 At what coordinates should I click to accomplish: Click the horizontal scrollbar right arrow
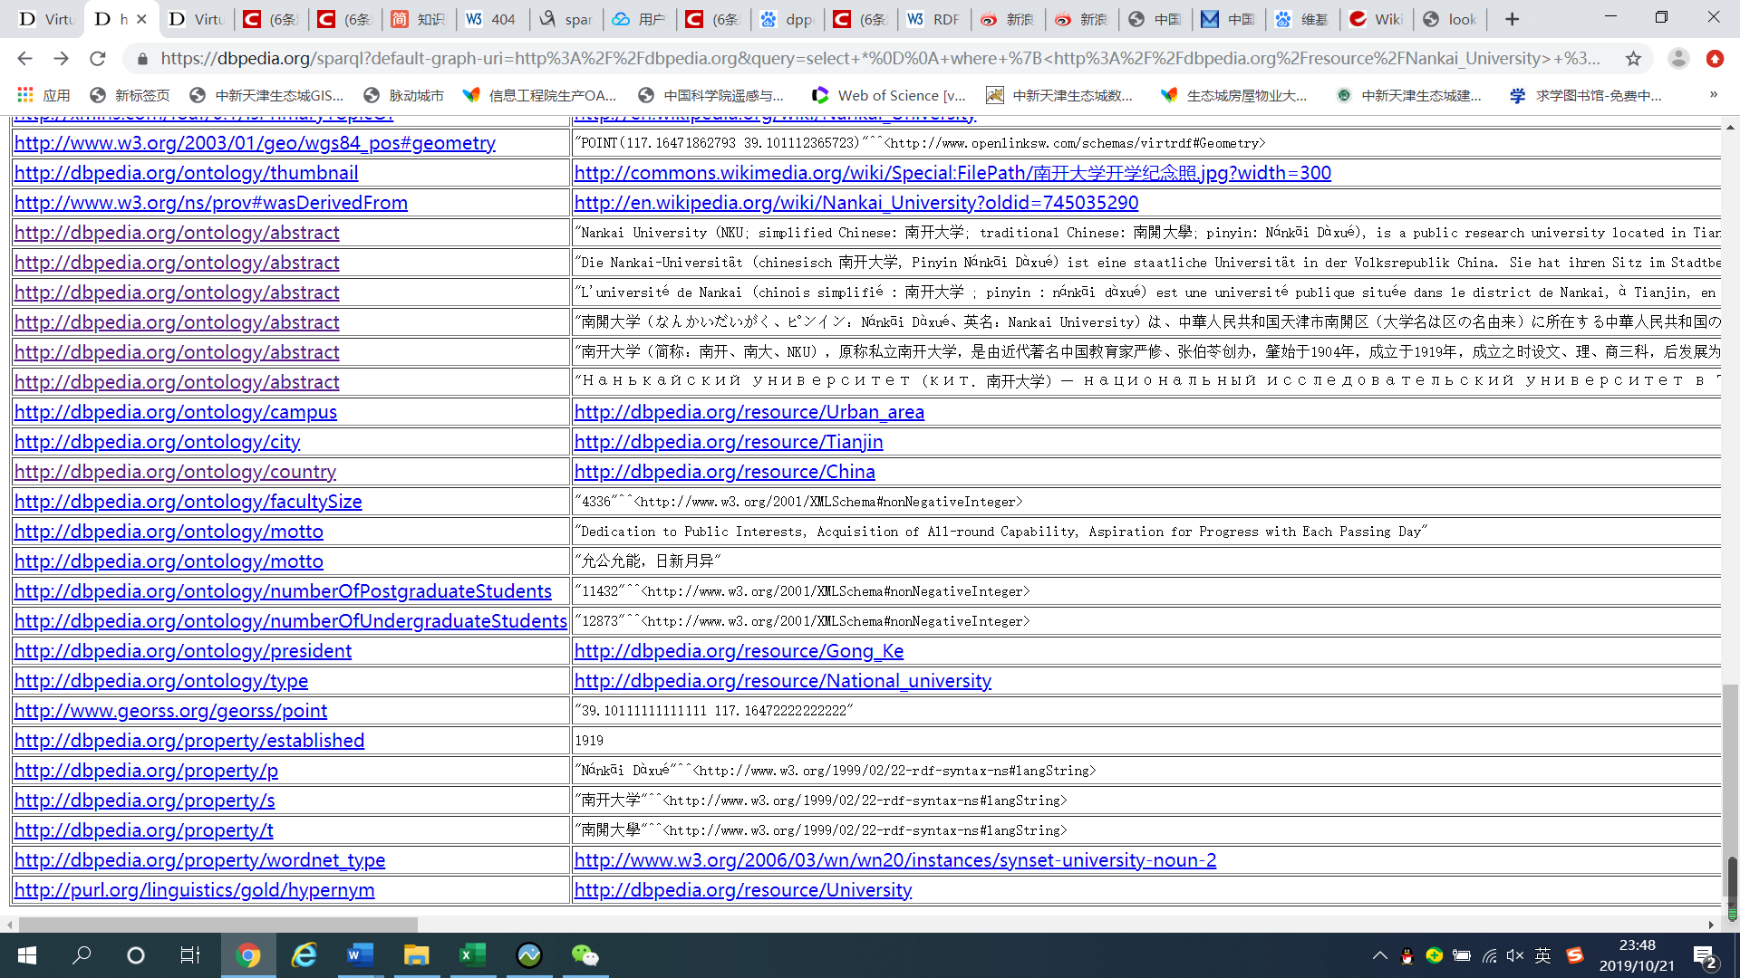pyautogui.click(x=1711, y=925)
